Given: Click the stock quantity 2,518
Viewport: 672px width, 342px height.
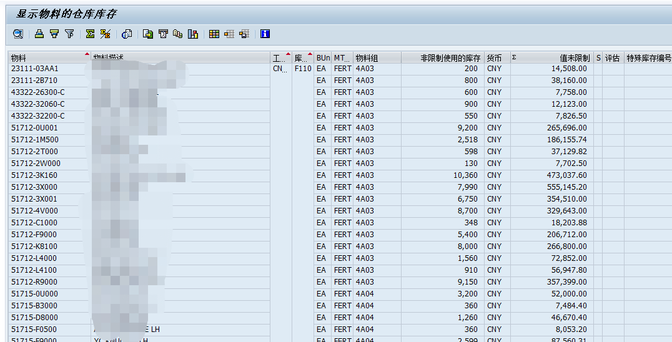Looking at the screenshot, I should (x=468, y=140).
